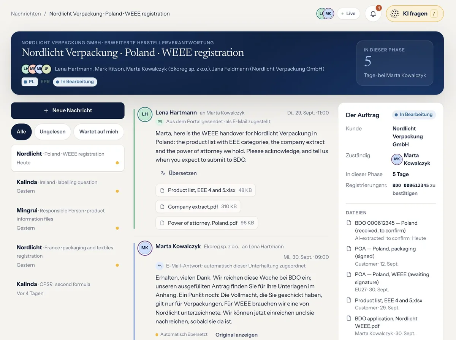Click Marta Kowalczyk's MK message avatar
This screenshot has height=340, width=456.
[x=145, y=248]
